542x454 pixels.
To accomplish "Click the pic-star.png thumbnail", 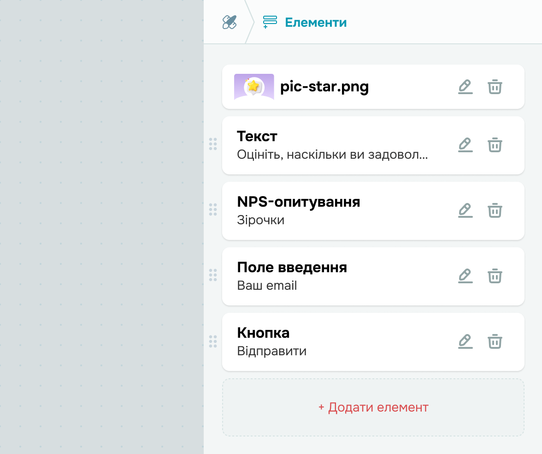I will (254, 87).
